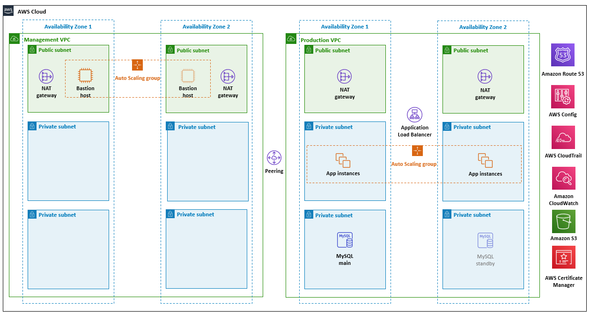The image size is (590, 313).
Task: Click the 'AWS Config' text label
Action: [x=563, y=114]
